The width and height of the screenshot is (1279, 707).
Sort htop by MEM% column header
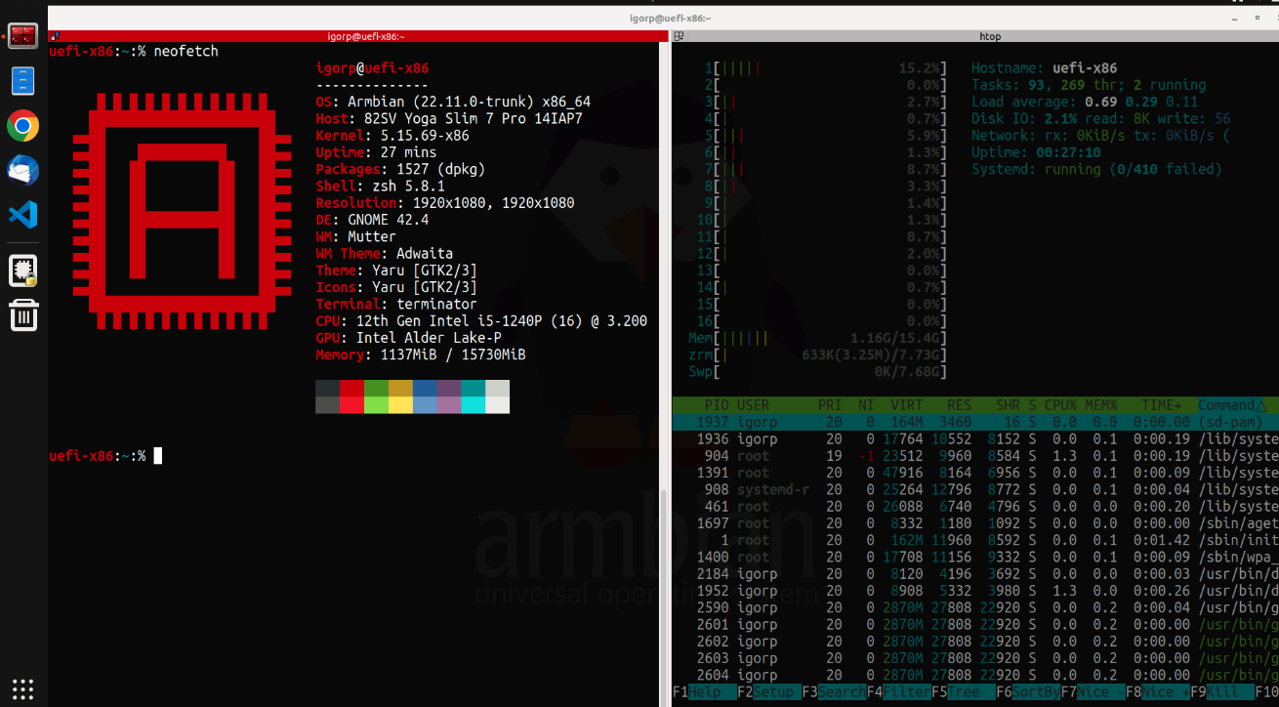[x=1101, y=405]
